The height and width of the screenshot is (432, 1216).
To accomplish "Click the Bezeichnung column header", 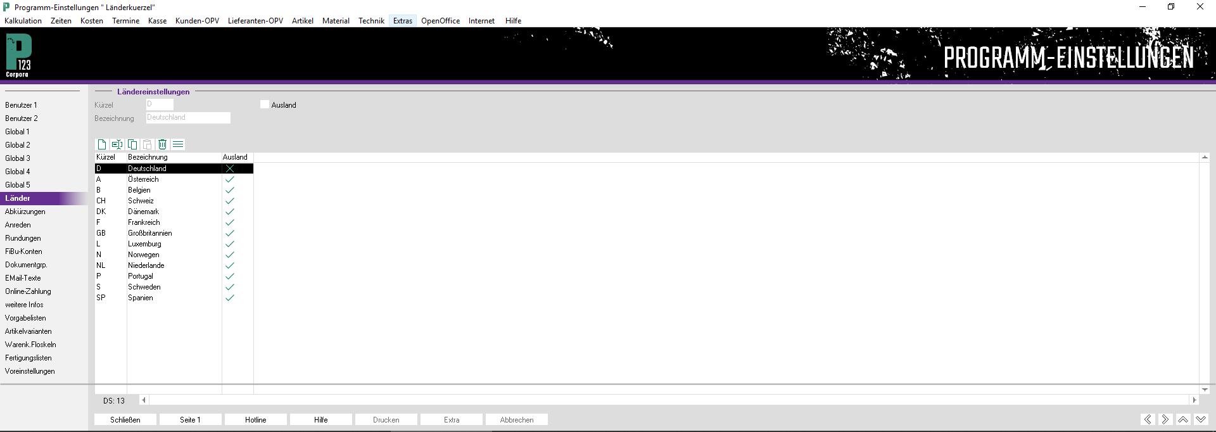I will pos(174,157).
